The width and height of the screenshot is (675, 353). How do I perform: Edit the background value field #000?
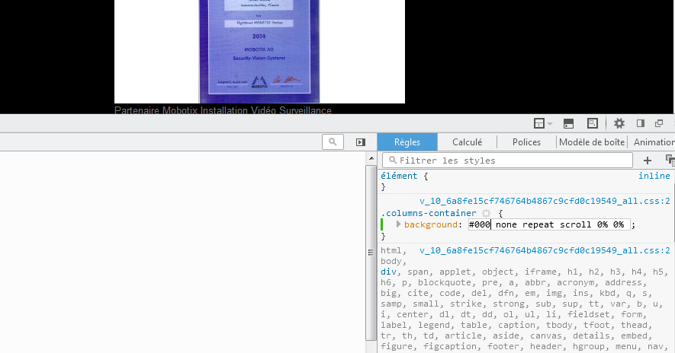(x=549, y=224)
